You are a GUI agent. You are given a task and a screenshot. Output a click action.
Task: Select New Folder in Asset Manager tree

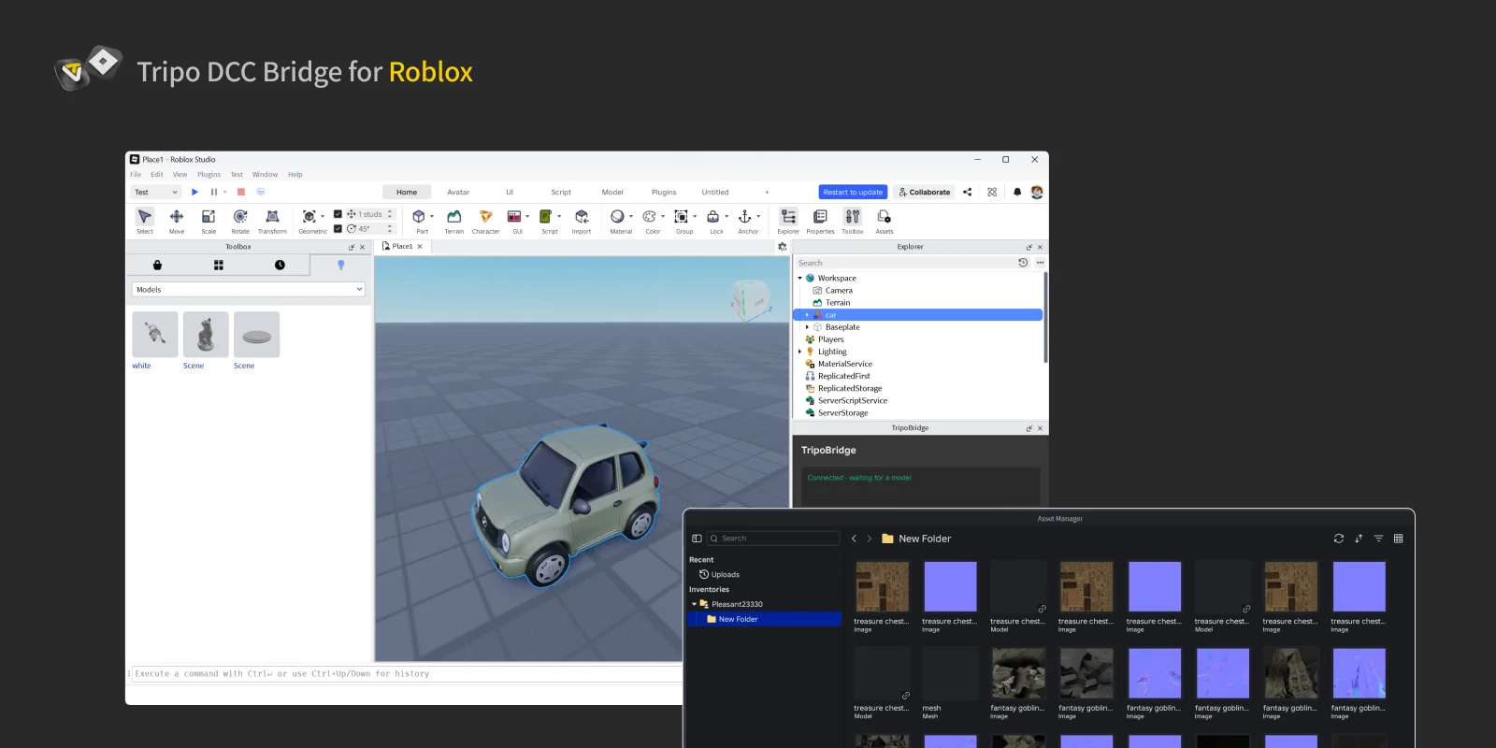tap(765, 619)
